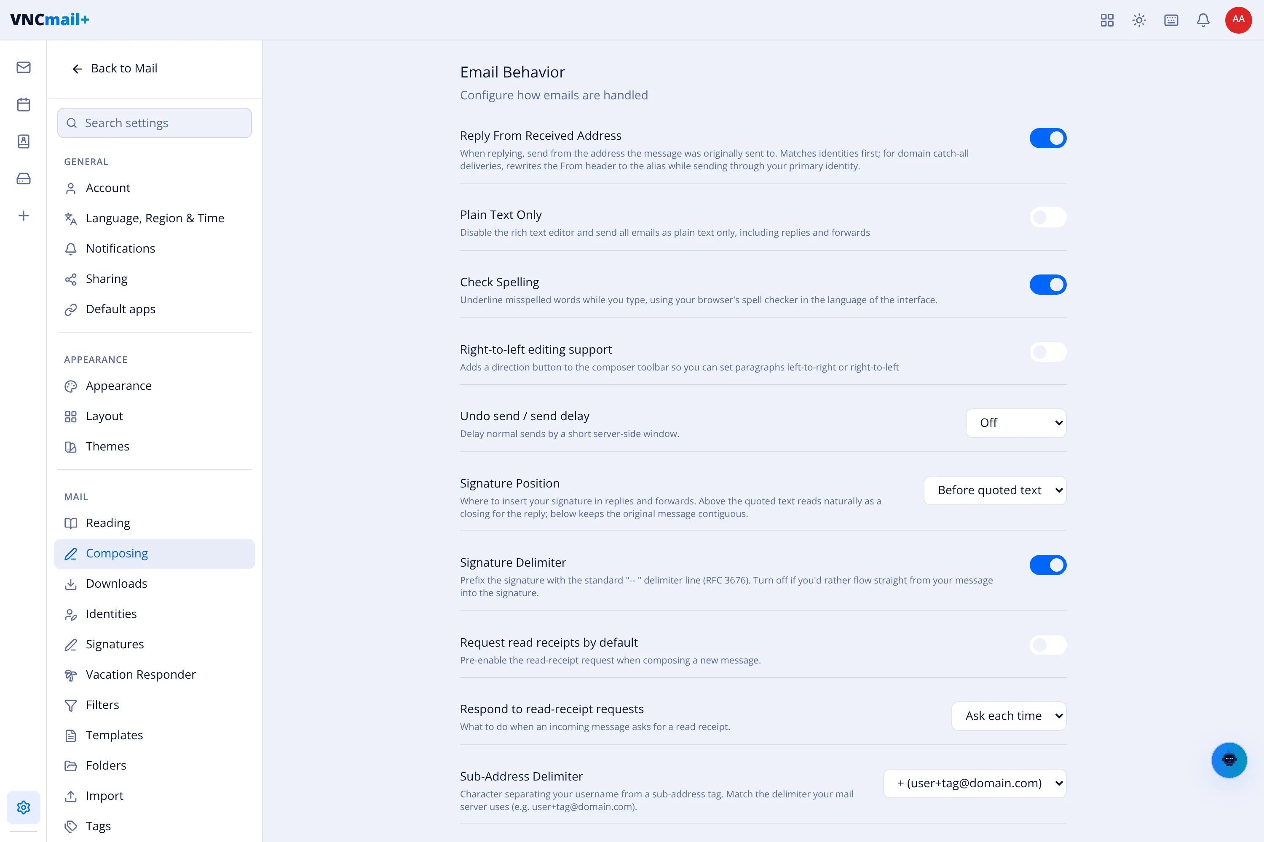Image resolution: width=1264 pixels, height=842 pixels.
Task: Toggle the light/dark theme sun icon
Action: (1139, 20)
